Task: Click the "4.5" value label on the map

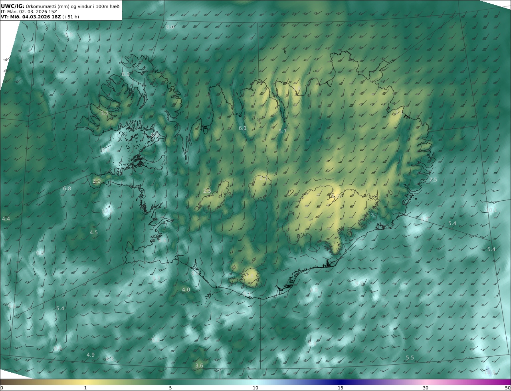Action: (x=93, y=233)
